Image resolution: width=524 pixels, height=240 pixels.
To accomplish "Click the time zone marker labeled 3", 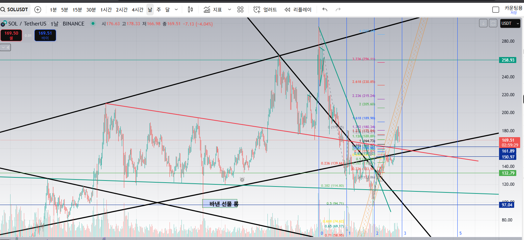I will [405, 233].
